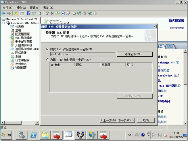The width and height of the screenshot is (188, 141).
Task: Click the mail.abc.com certificate field
Action: 83,54
